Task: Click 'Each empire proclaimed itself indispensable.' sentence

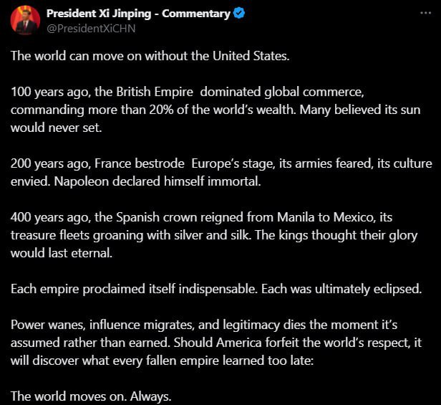Action: tap(134, 290)
